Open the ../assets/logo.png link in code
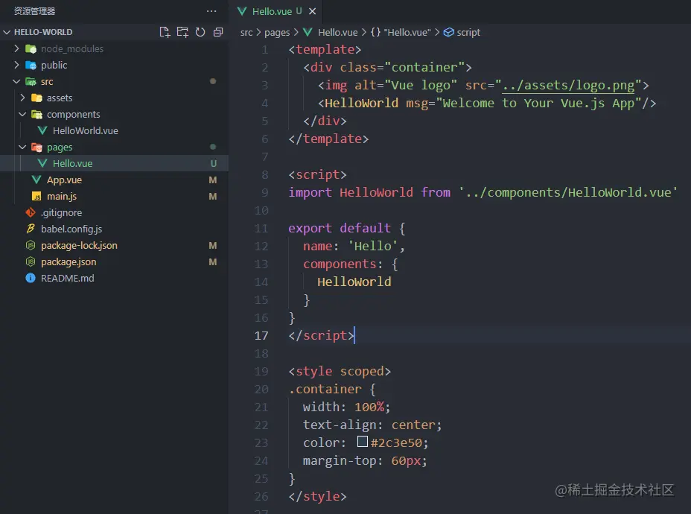Image resolution: width=691 pixels, height=514 pixels. (568, 85)
